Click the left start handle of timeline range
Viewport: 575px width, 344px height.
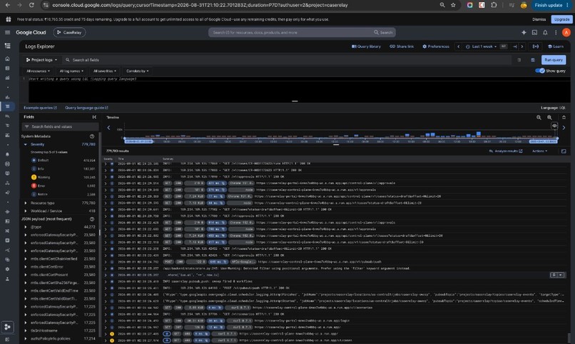point(125,139)
